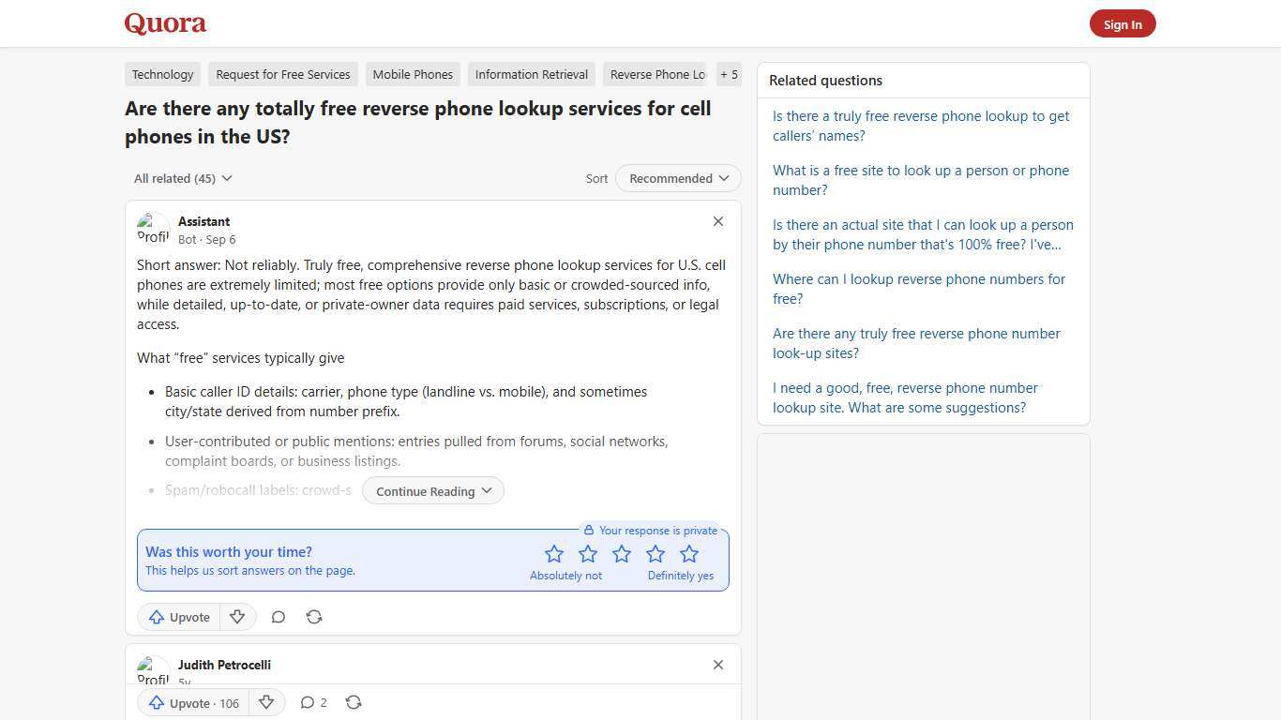Click the '+ 5' topics chip

[729, 74]
